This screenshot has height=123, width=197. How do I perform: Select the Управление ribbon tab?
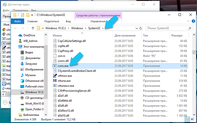98,21
